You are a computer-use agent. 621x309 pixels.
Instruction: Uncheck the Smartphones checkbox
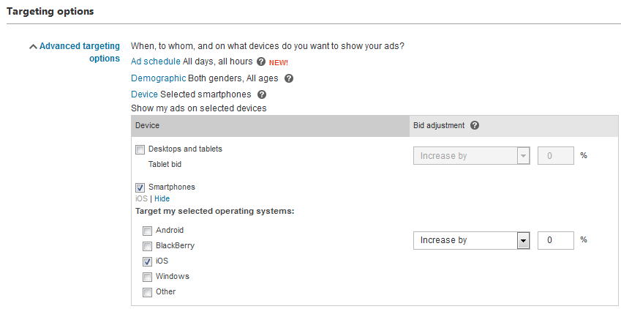140,187
